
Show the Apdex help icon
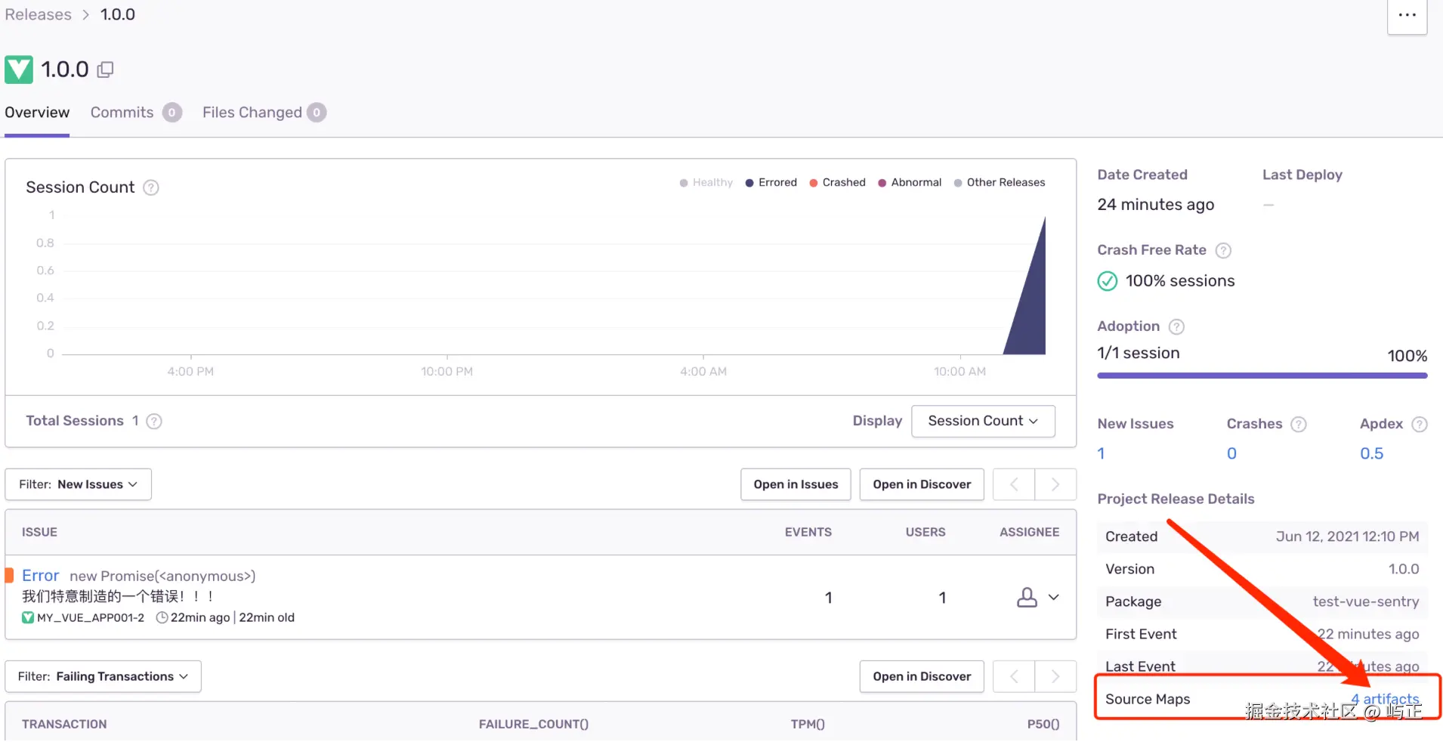[1420, 424]
